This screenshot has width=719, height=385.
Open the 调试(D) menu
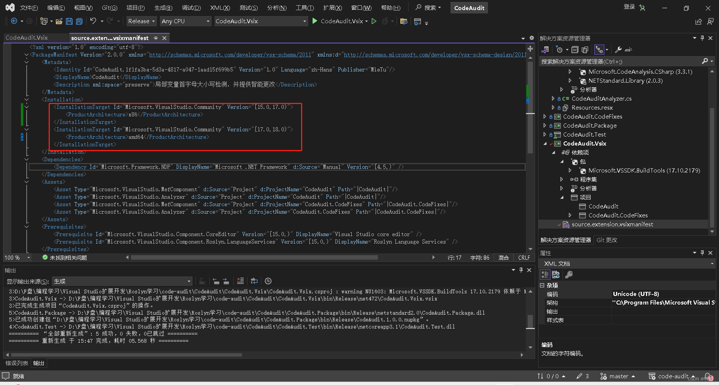[191, 7]
